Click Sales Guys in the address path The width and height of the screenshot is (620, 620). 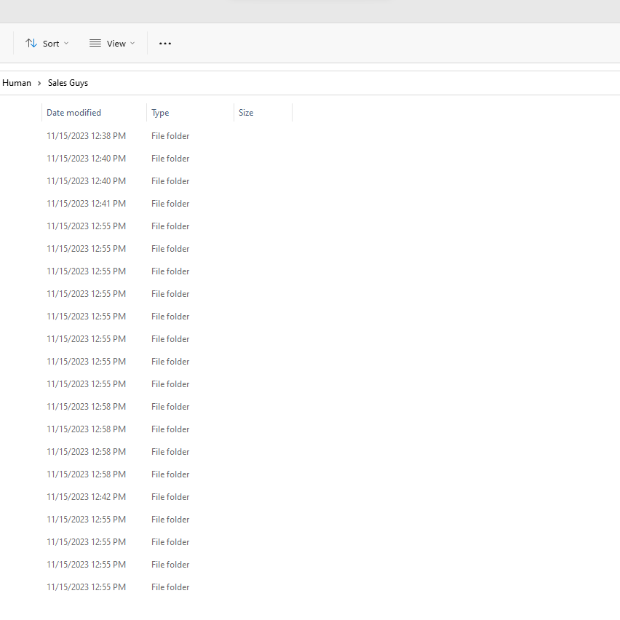[x=68, y=83]
